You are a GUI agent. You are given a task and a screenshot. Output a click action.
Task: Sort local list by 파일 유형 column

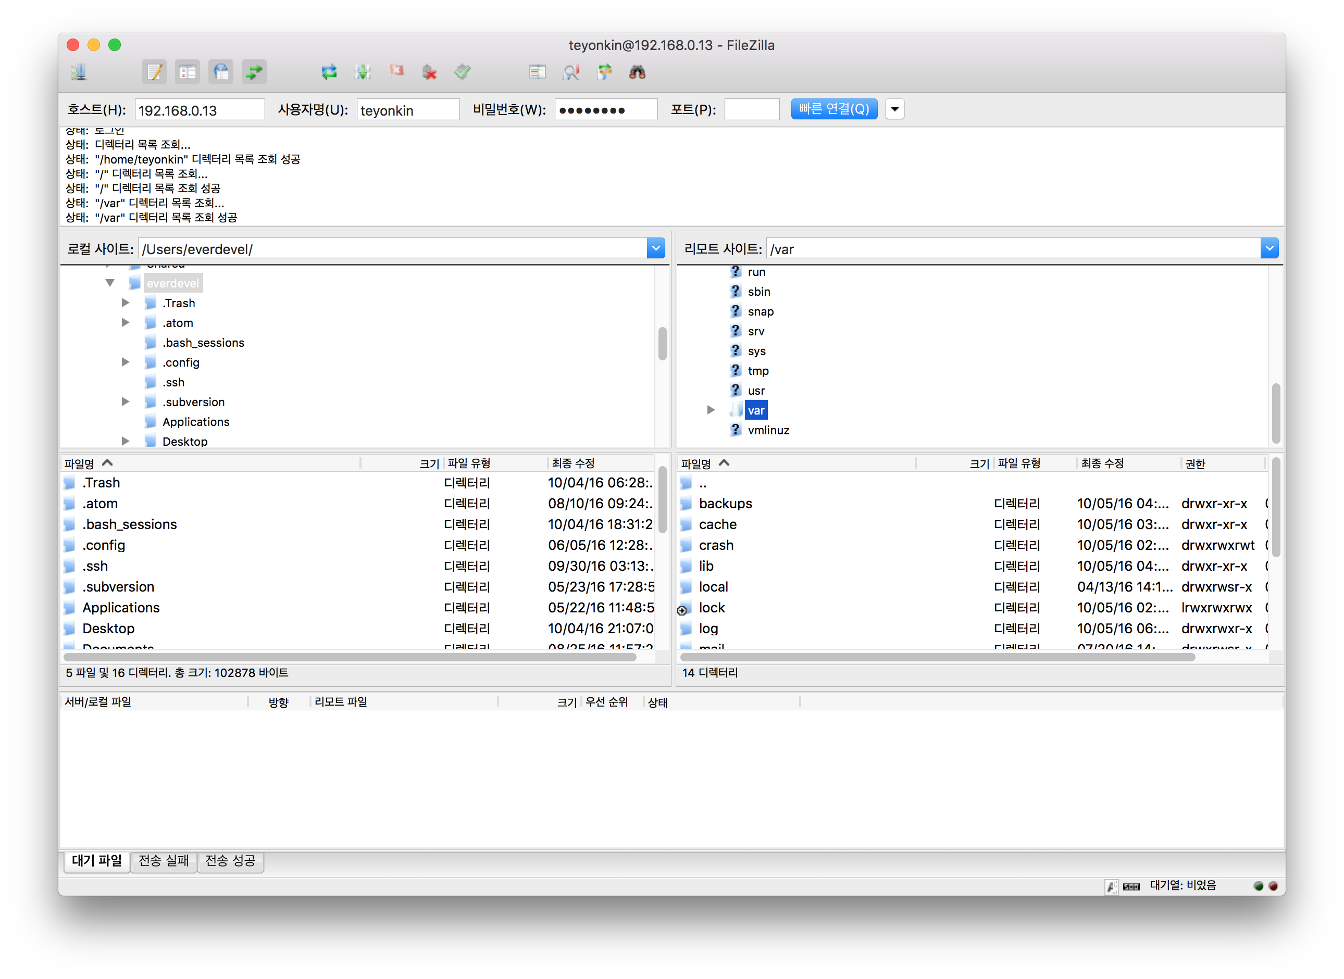(495, 463)
